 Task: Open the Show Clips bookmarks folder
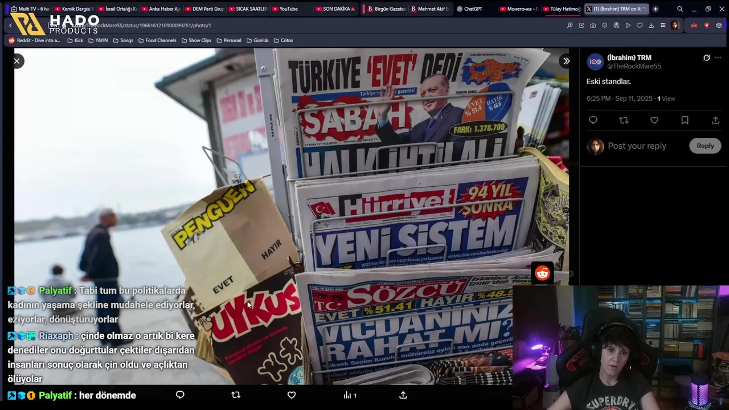click(x=196, y=40)
